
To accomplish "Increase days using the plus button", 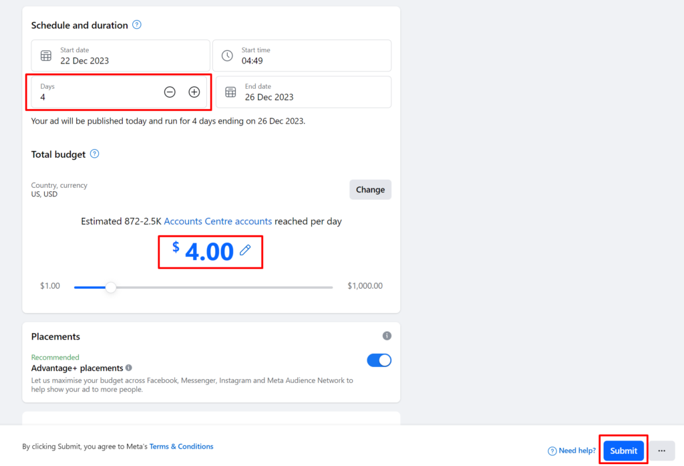I will pyautogui.click(x=194, y=92).
